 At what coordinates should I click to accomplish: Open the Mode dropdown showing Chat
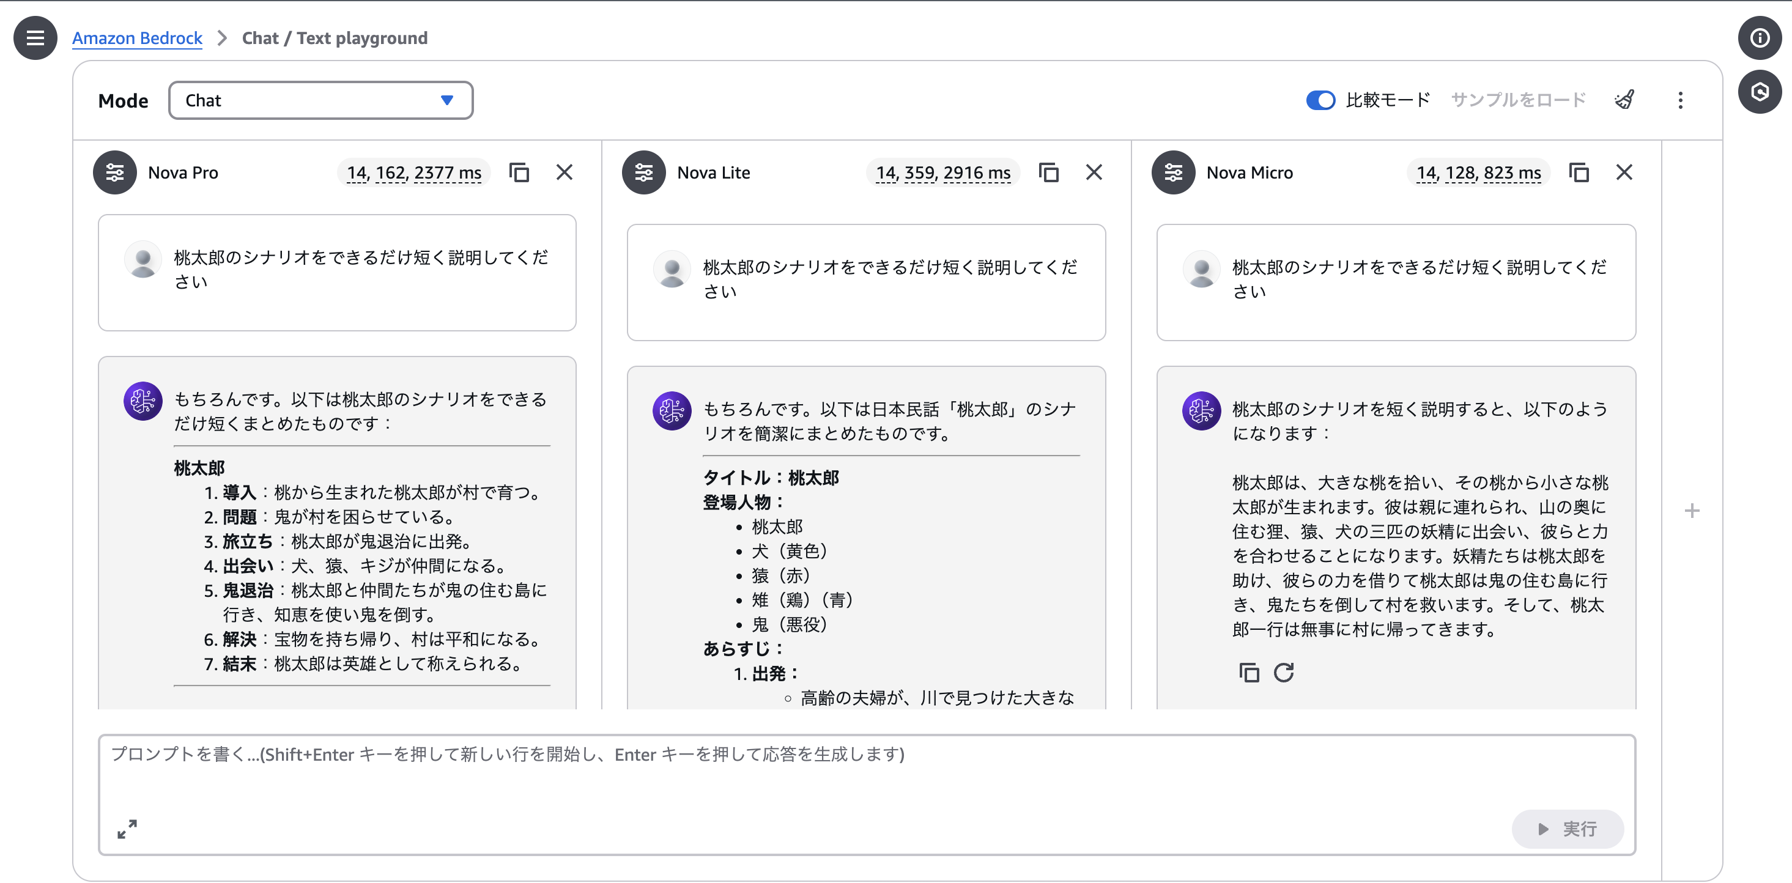pyautogui.click(x=320, y=100)
